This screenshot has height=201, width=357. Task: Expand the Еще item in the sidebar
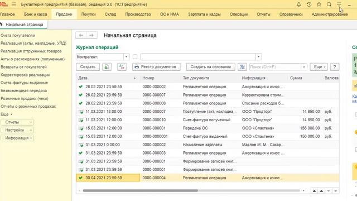pos(6,114)
